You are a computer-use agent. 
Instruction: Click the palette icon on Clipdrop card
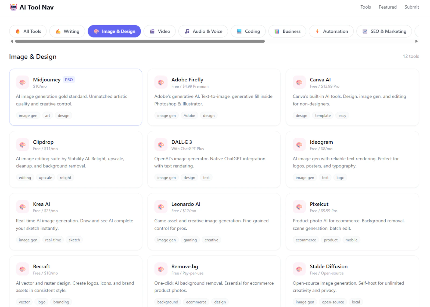[23, 145]
